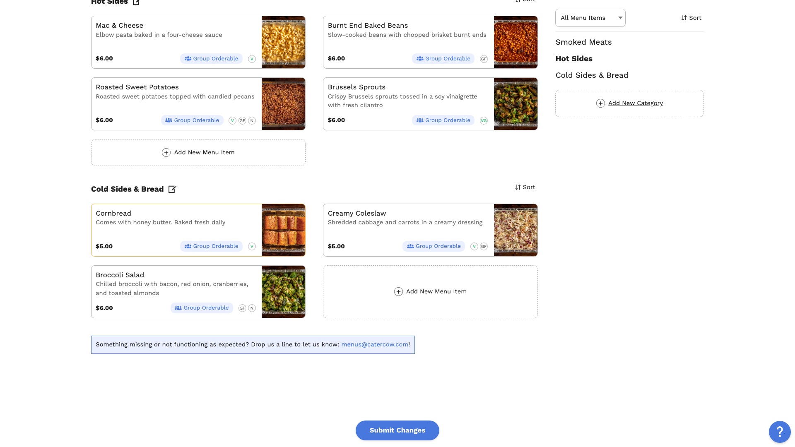Click the GF badge on Roasted Sweet Potatoes
795x447 pixels.
tap(242, 120)
